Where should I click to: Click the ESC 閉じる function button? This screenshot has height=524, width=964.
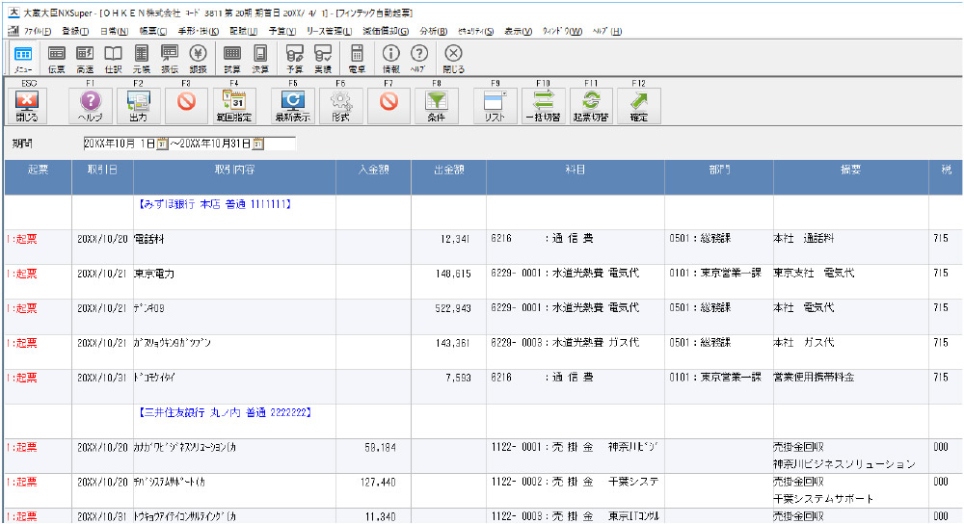coord(27,106)
